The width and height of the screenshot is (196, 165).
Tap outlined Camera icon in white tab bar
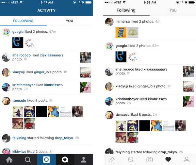pyautogui.click(x=150, y=160)
